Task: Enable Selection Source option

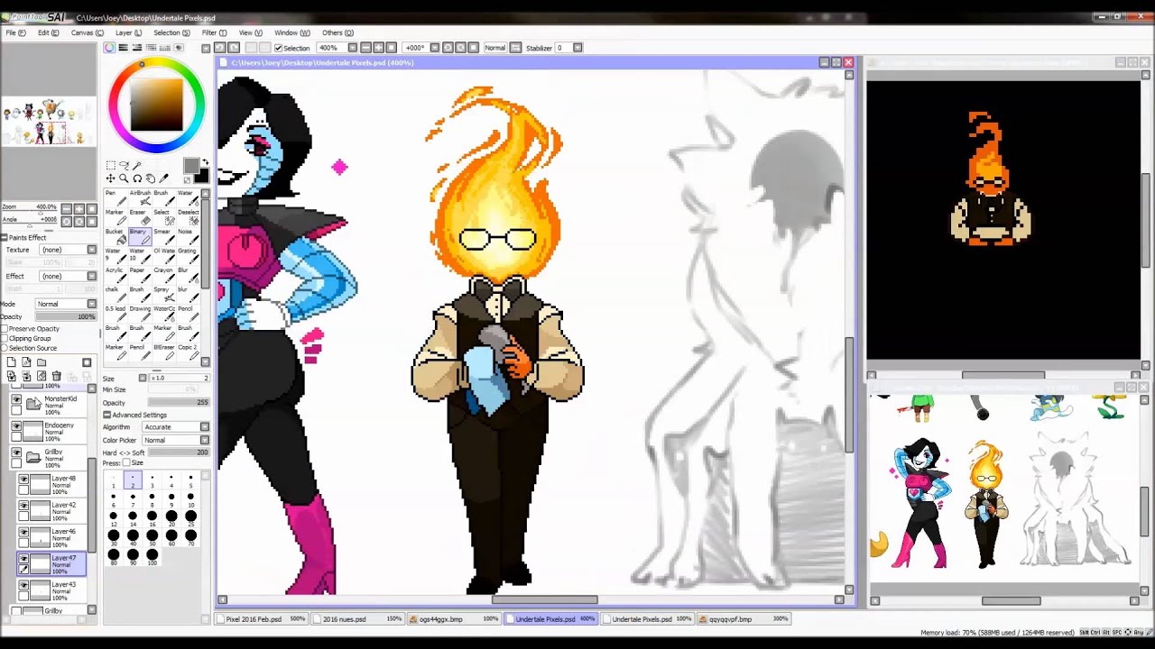Action: coord(5,349)
